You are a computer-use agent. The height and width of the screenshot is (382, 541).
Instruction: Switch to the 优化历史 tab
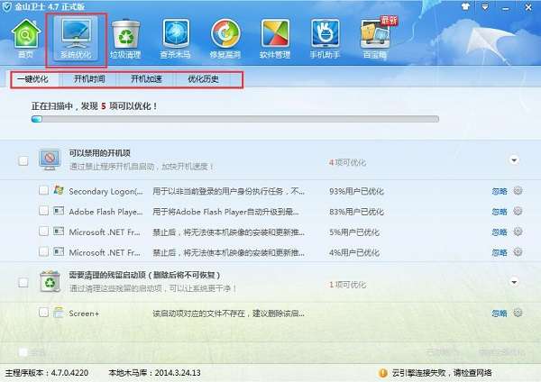203,79
